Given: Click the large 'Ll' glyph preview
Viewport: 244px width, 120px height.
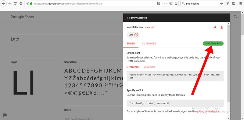Looking at the screenshot, I should tap(23, 83).
